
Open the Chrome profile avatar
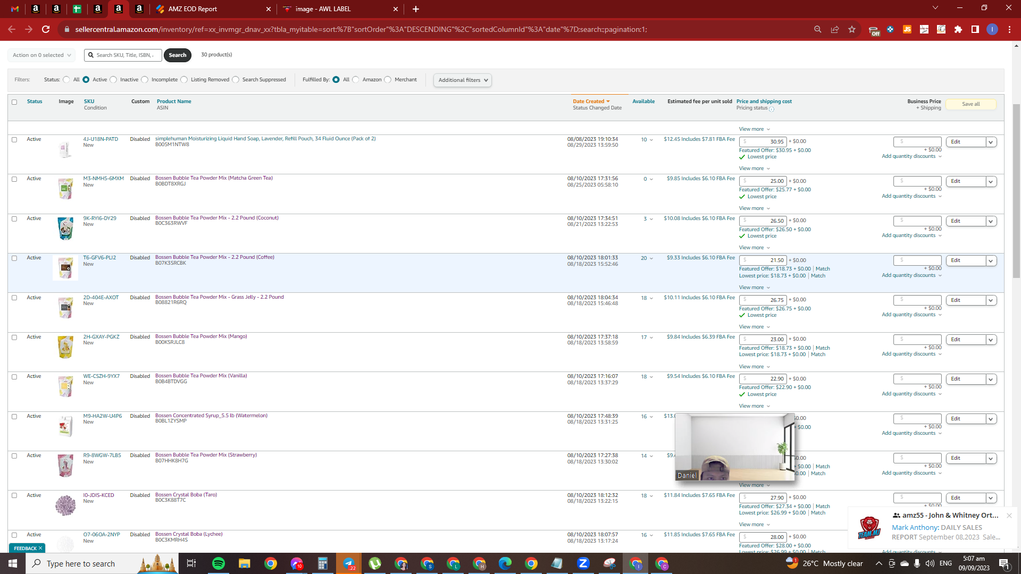(x=992, y=29)
